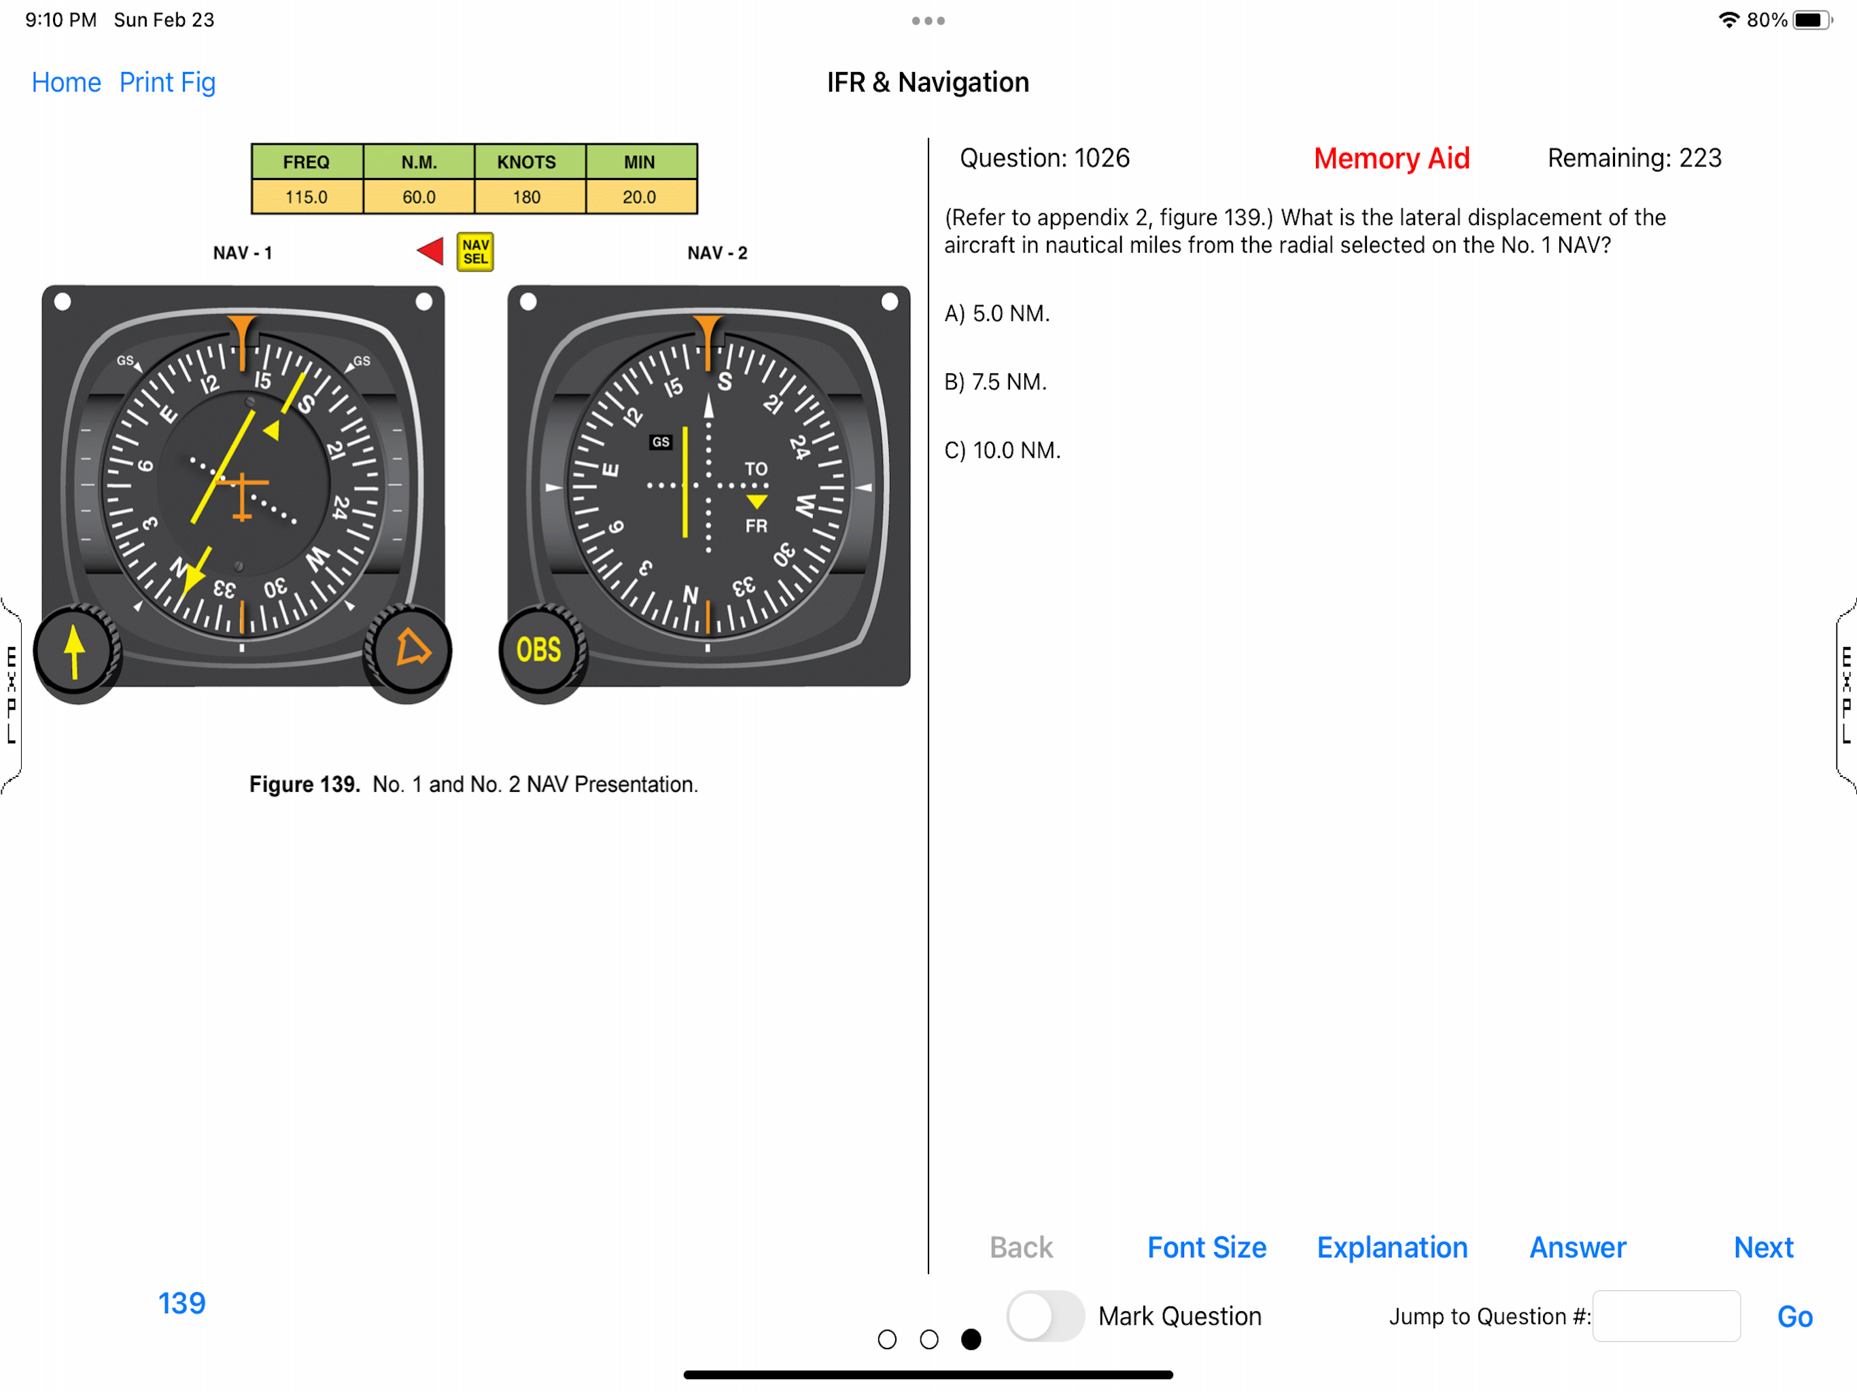Turn the OBS knob on NAV-2
This screenshot has width=1857, height=1392.
click(x=539, y=649)
